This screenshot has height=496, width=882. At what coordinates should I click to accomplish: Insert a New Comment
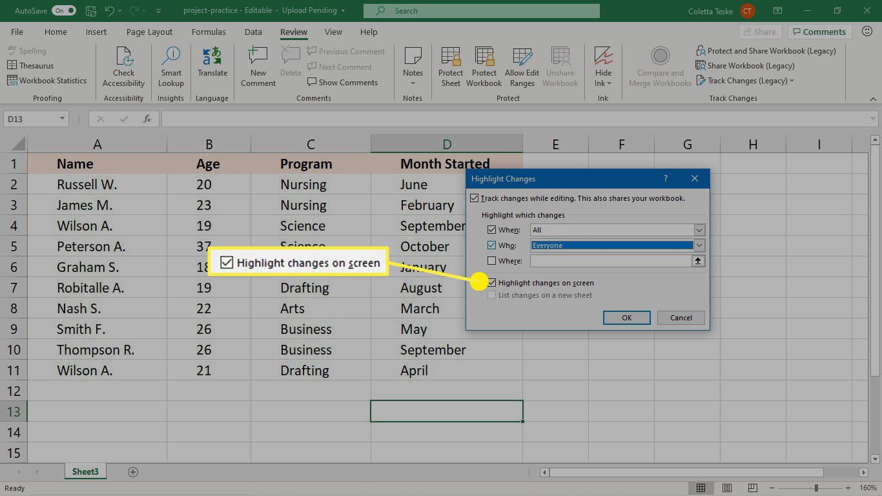pos(258,67)
